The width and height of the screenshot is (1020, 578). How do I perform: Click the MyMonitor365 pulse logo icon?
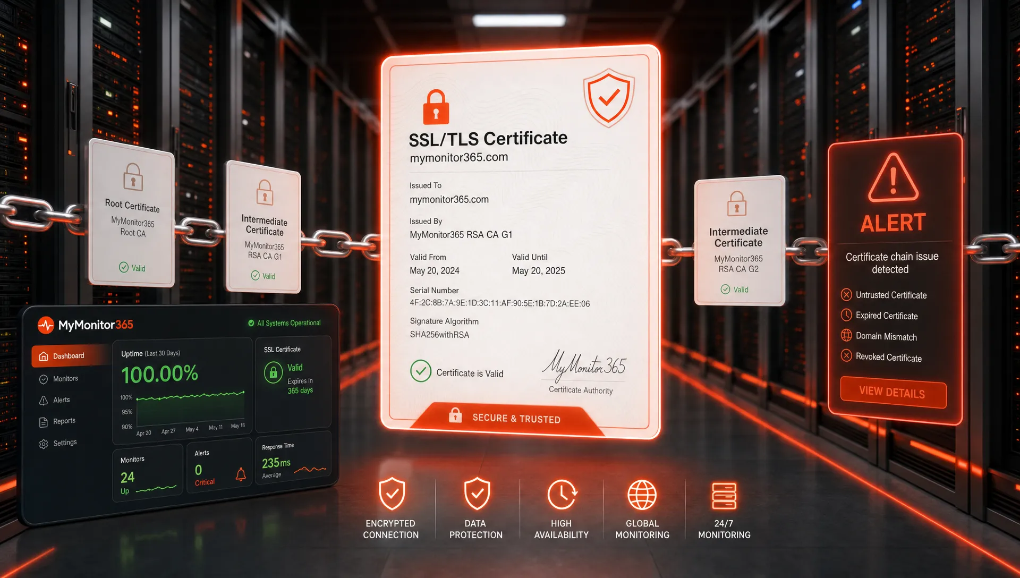coord(46,325)
